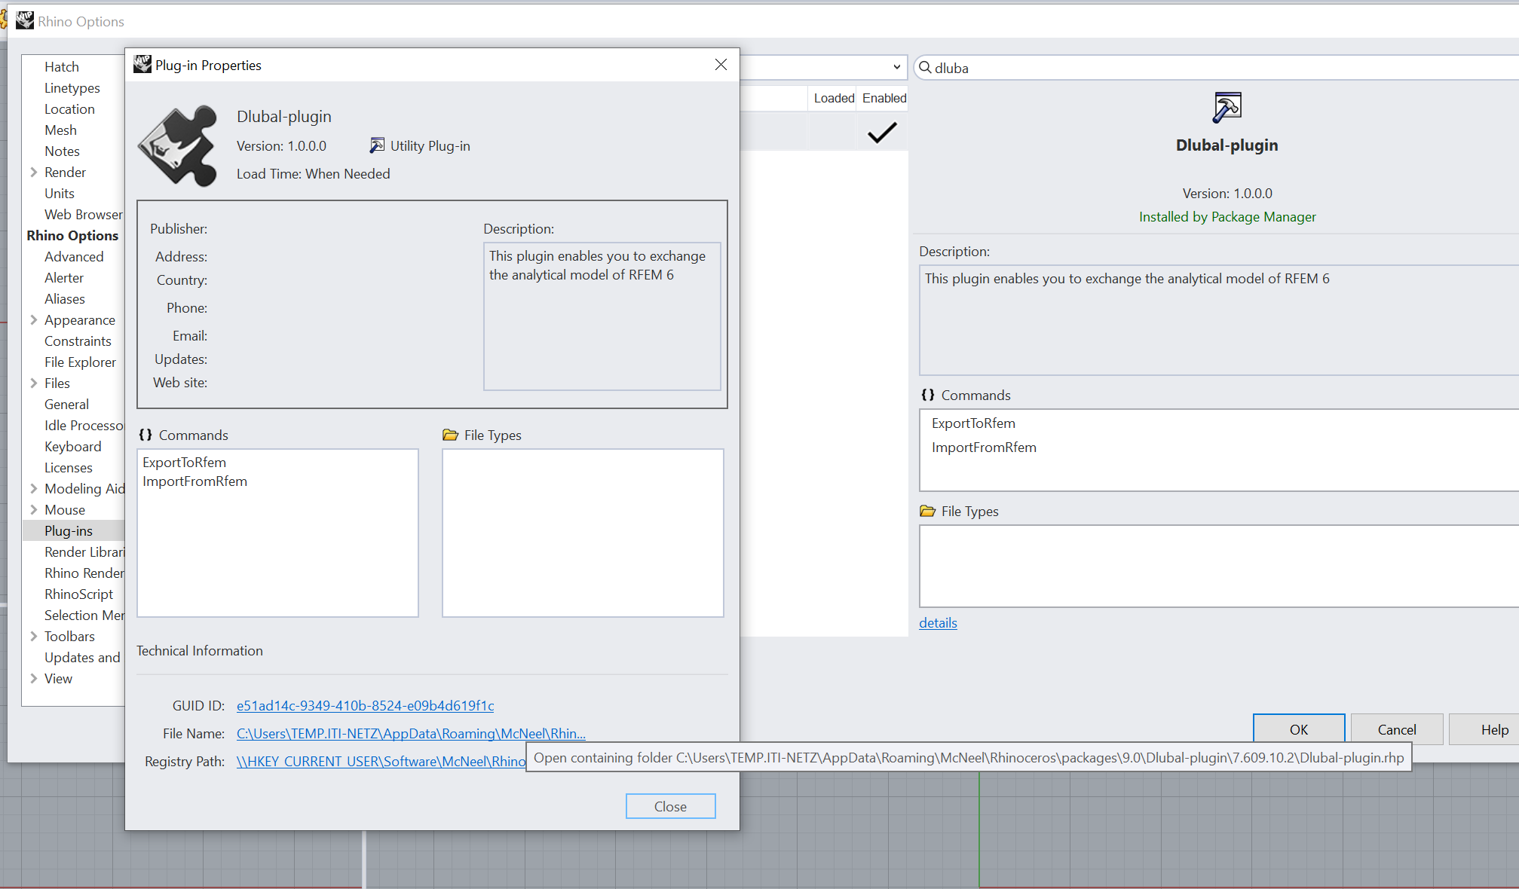Open the File Name path link

(411, 733)
